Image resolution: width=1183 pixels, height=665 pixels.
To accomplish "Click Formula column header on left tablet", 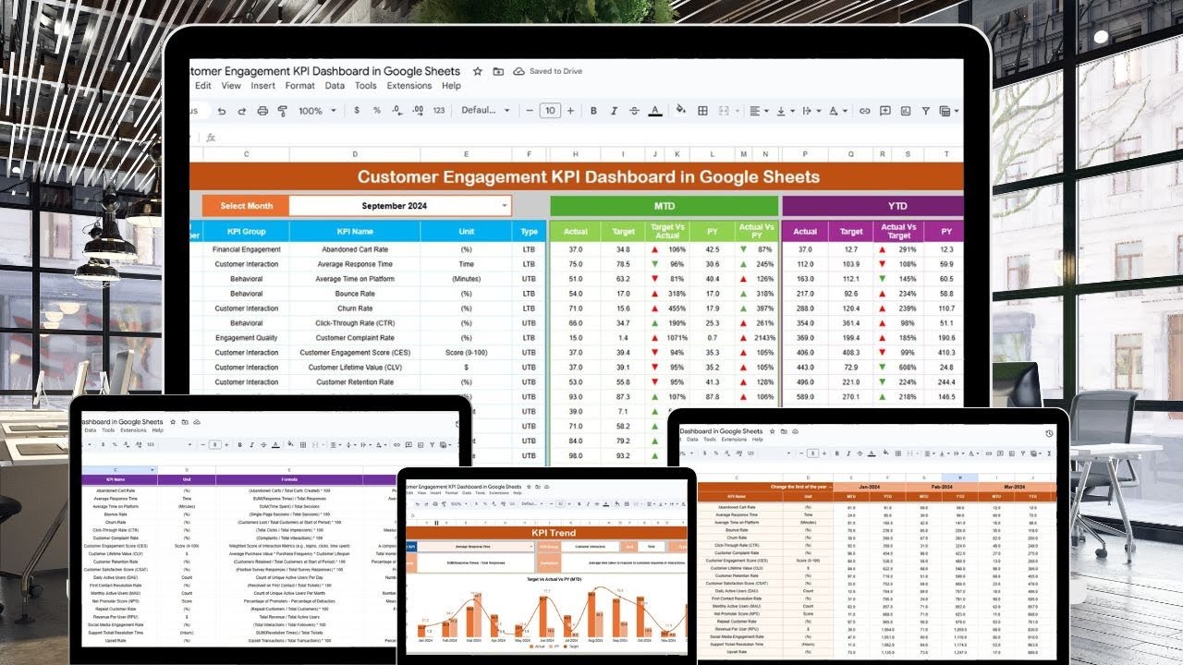I will [x=288, y=479].
